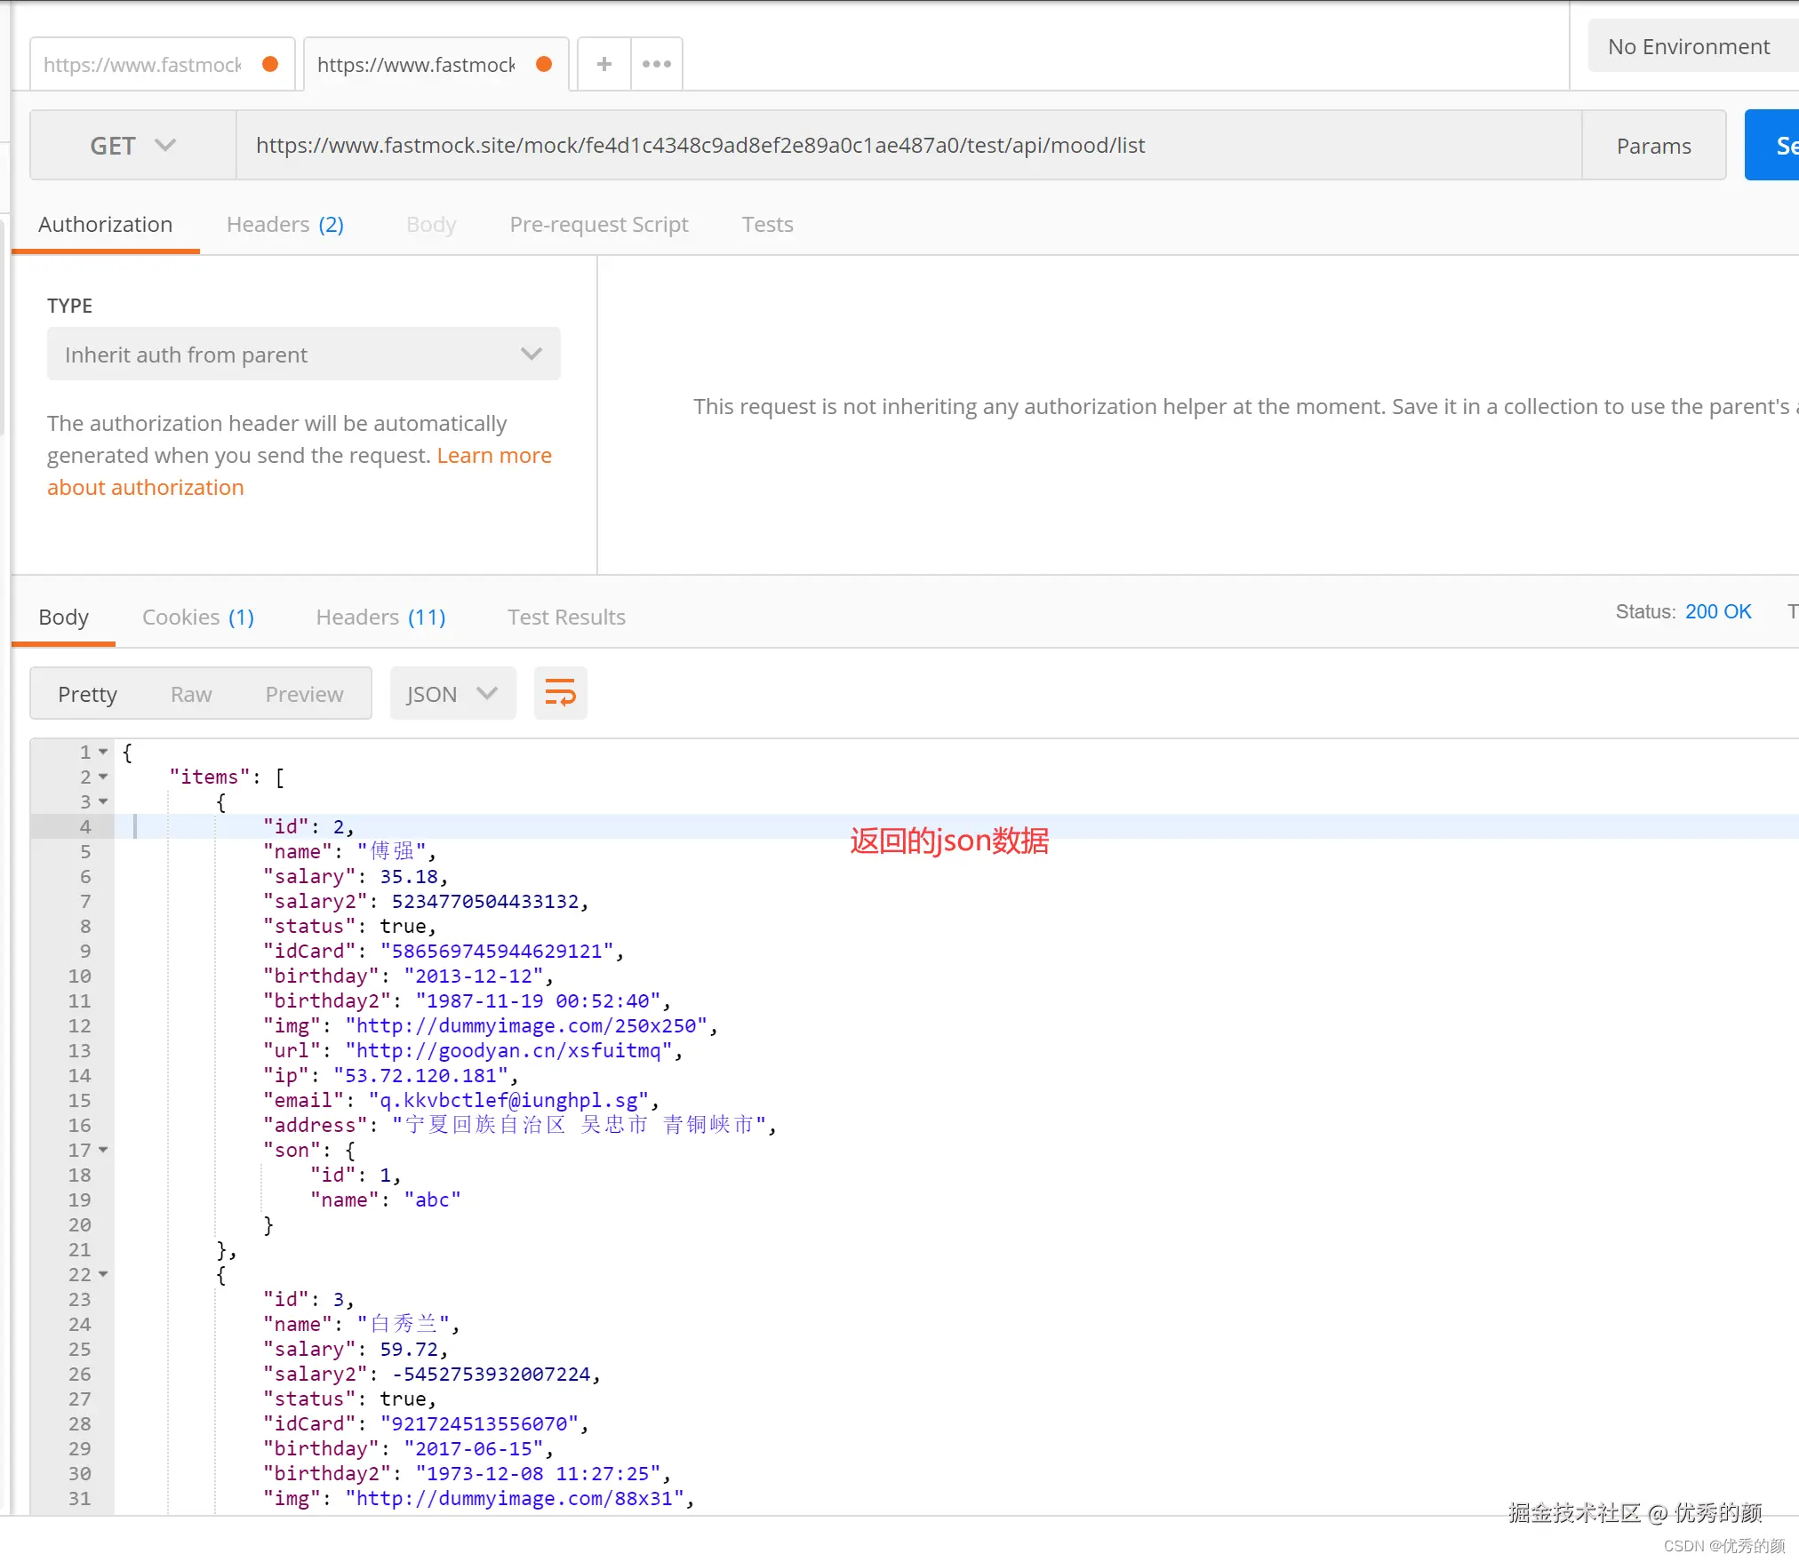Open the GET method dropdown

tap(132, 146)
